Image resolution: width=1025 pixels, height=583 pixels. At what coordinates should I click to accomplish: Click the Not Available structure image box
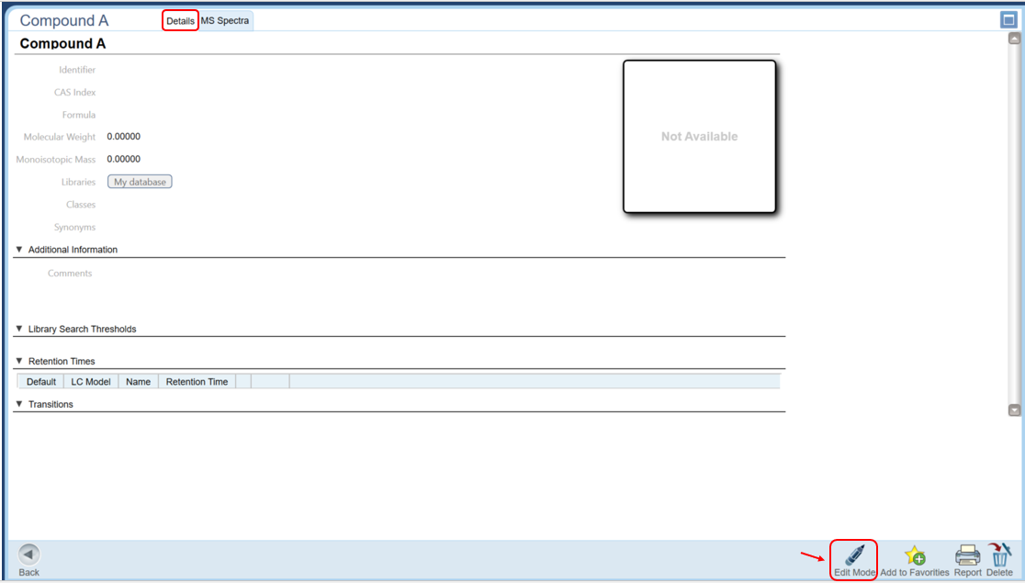point(699,137)
